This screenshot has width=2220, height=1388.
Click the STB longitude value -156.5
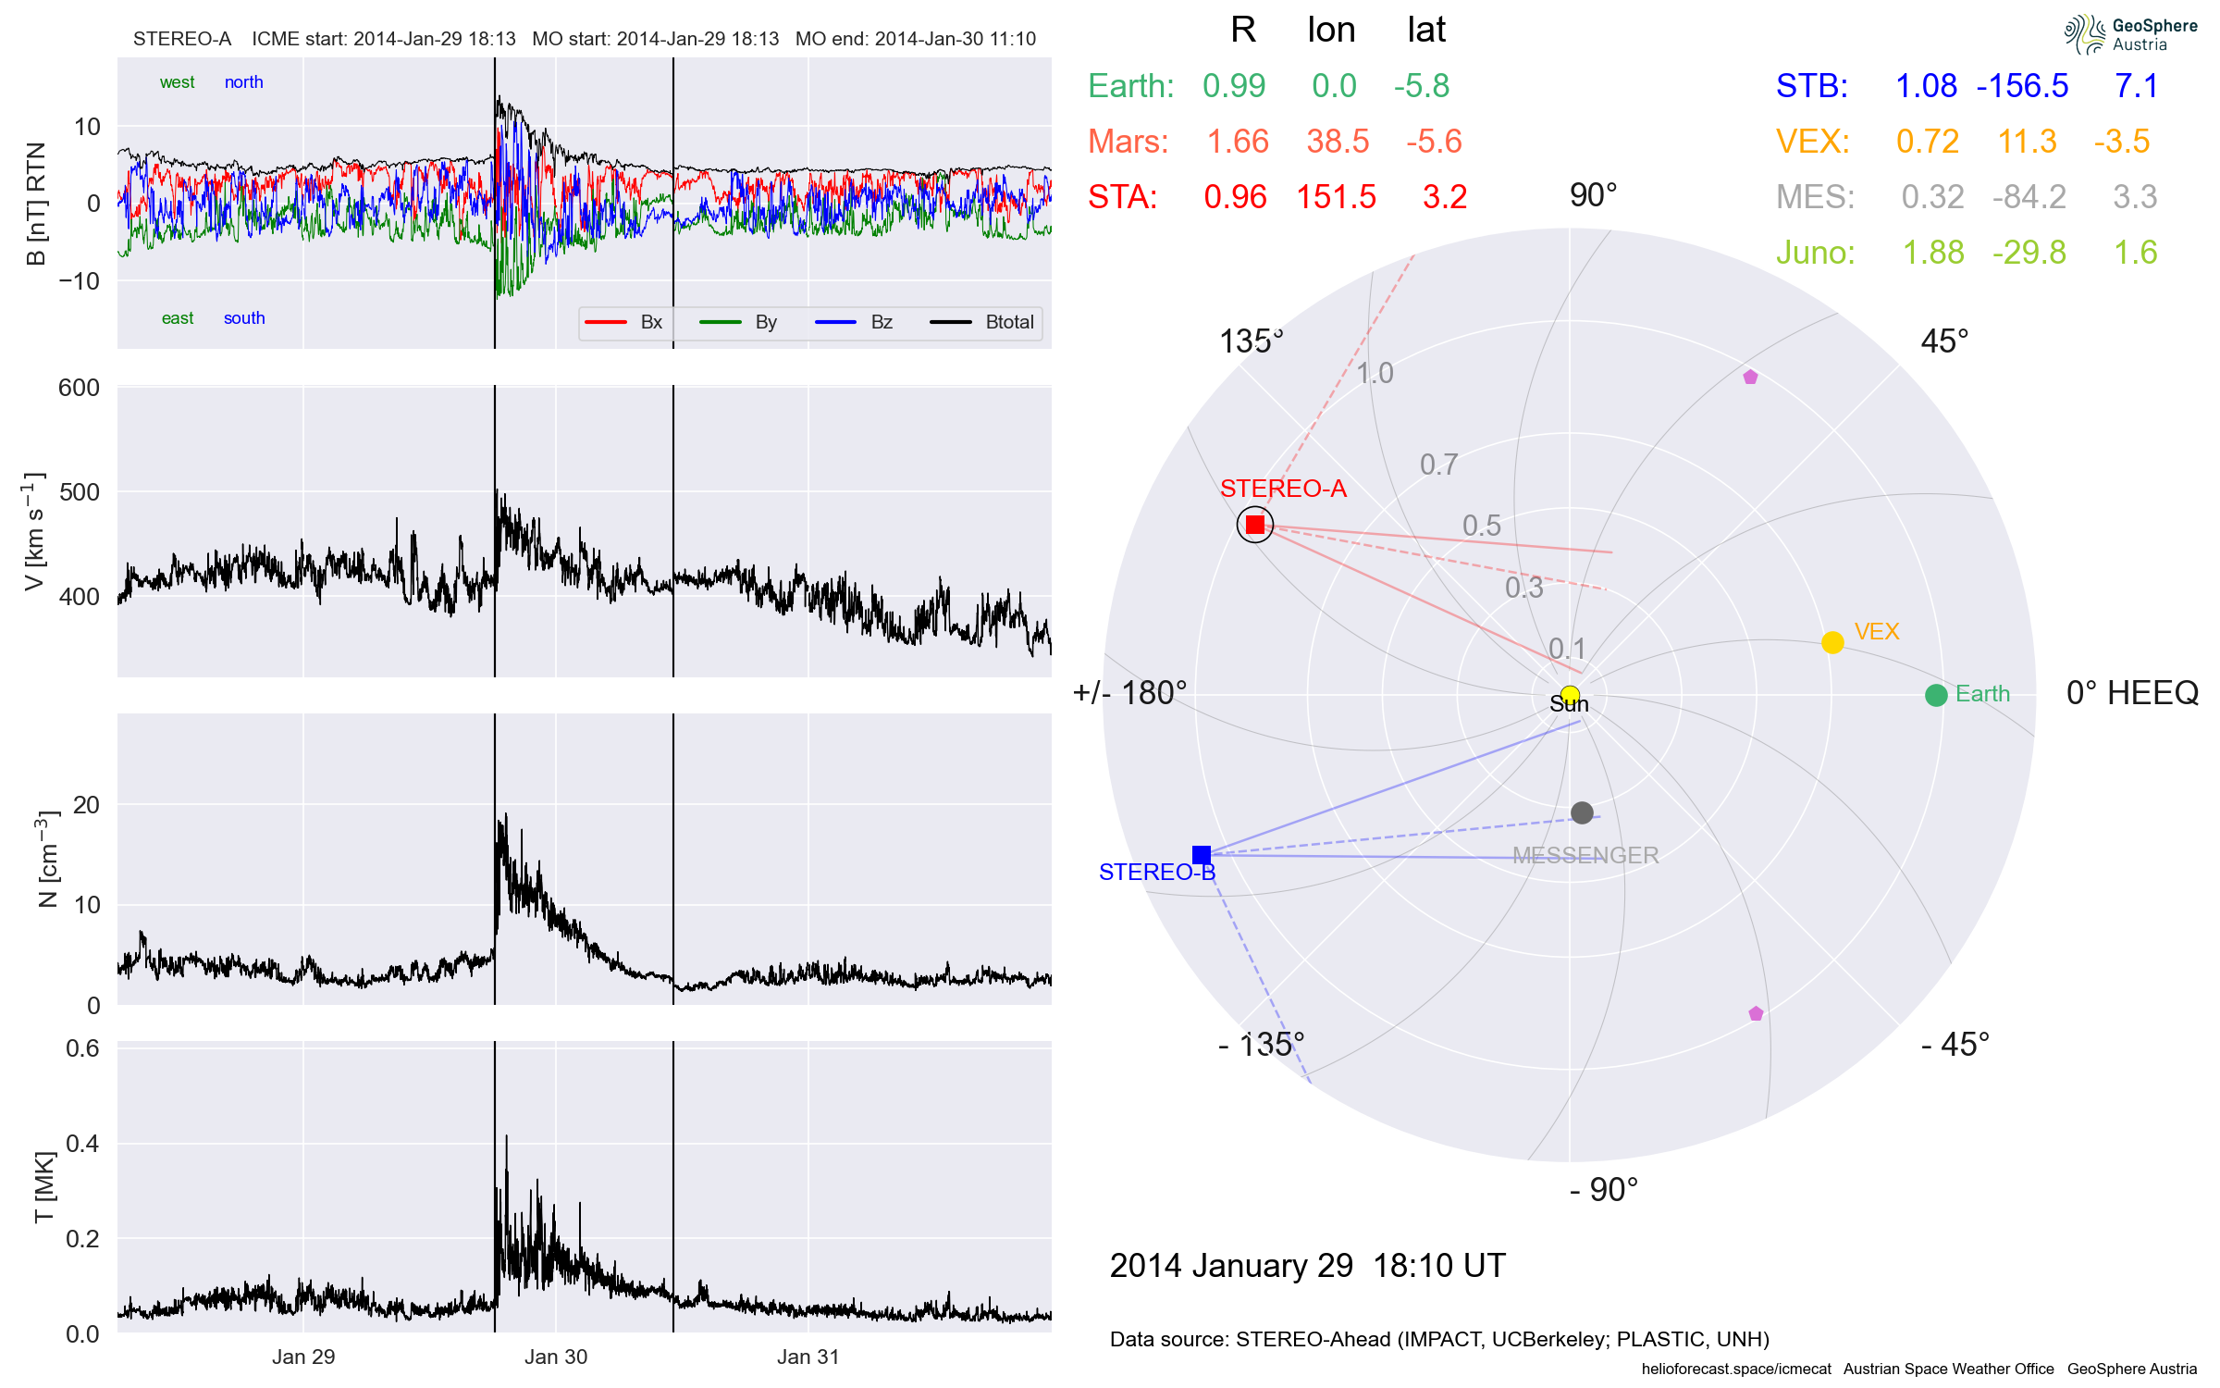pos(2022,86)
